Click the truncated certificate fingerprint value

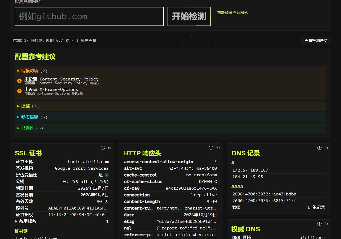[x=78, y=215]
